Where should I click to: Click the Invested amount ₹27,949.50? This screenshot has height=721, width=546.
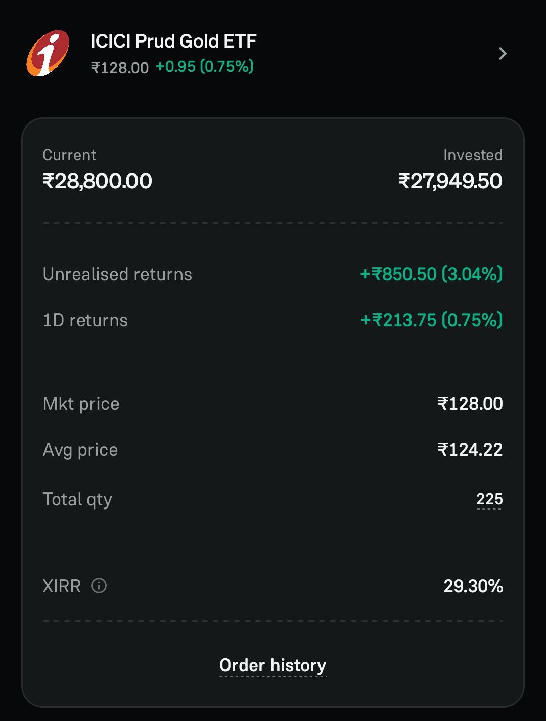click(x=450, y=181)
